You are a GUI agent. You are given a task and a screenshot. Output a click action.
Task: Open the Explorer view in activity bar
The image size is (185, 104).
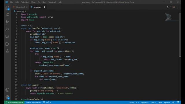(7, 8)
